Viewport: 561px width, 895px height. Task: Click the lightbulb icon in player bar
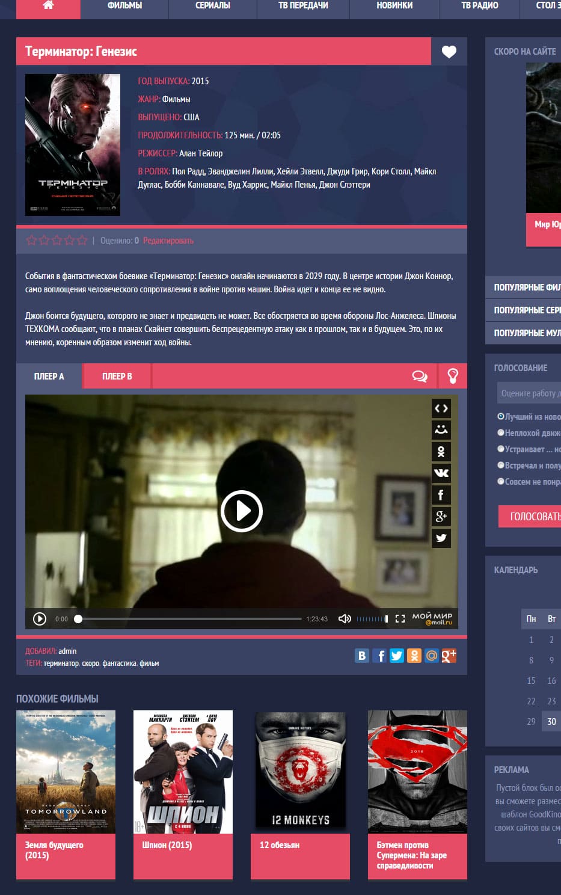tap(453, 377)
